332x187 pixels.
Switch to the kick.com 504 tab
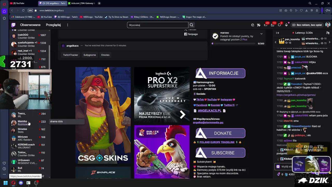click(x=82, y=3)
